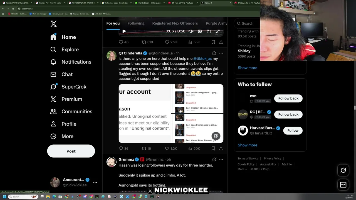Share the top video post
Screen dimensions: 356x200
point(221,42)
